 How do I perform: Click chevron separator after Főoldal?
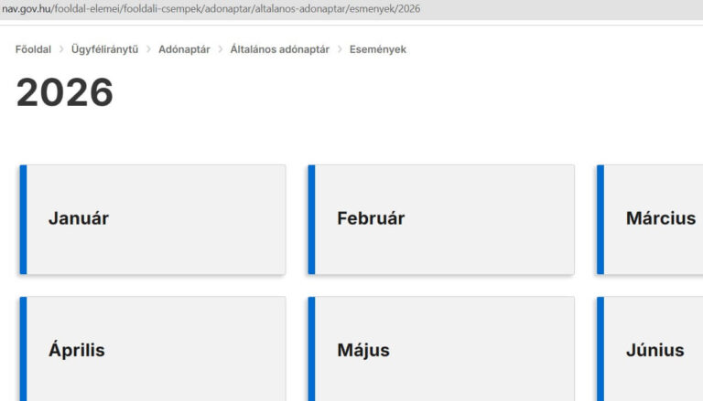(x=61, y=49)
